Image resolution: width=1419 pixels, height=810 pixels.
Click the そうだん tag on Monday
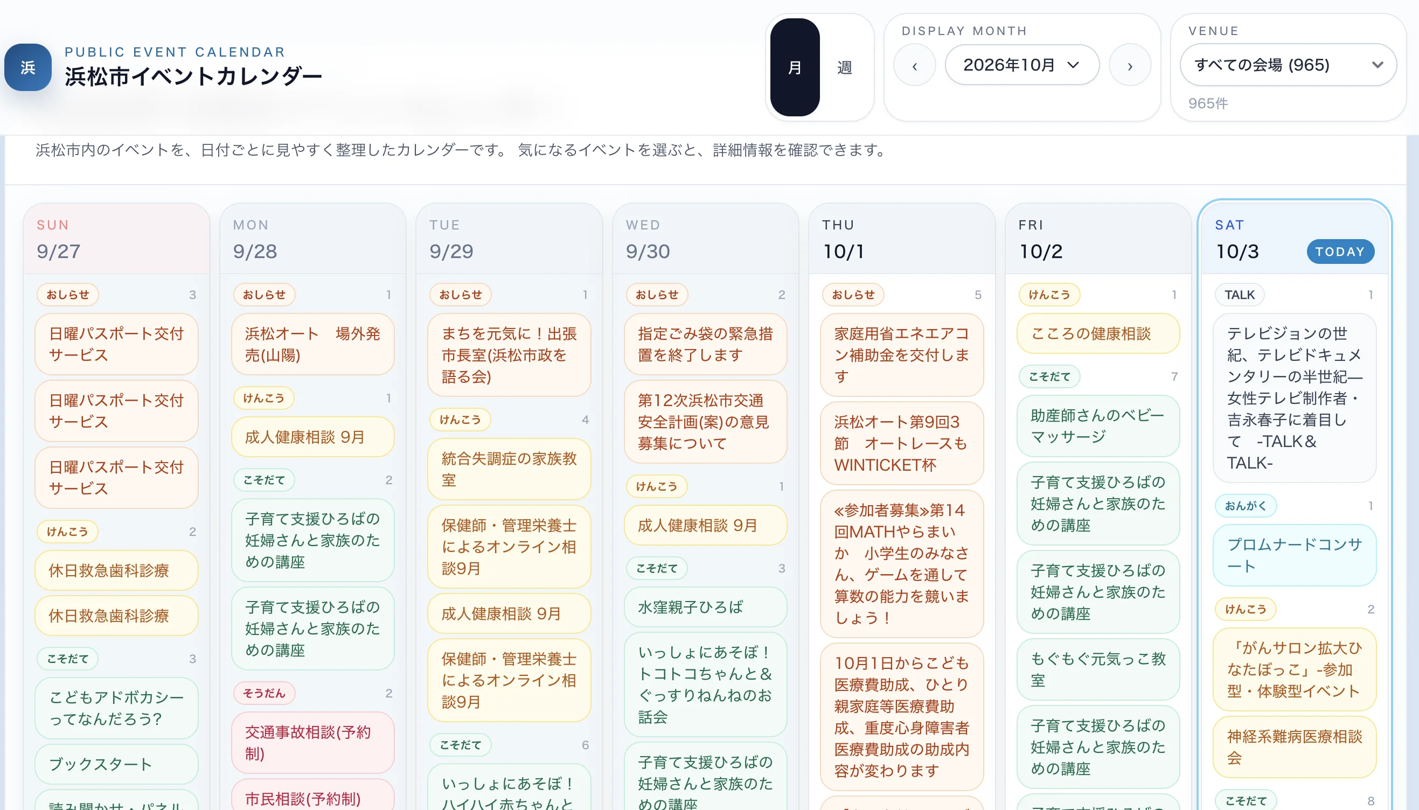[x=264, y=693]
